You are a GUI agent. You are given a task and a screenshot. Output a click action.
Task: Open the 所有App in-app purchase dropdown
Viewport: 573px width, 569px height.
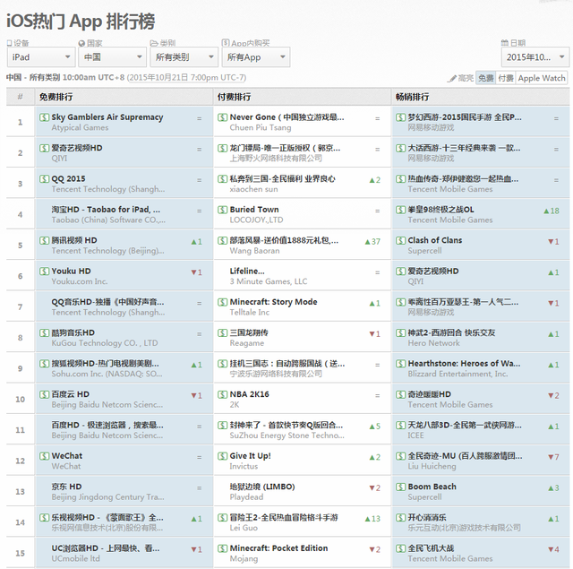click(x=256, y=57)
